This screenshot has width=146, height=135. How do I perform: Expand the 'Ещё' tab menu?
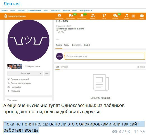[87, 45]
